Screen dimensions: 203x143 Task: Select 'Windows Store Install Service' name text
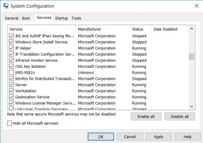tap(41, 42)
